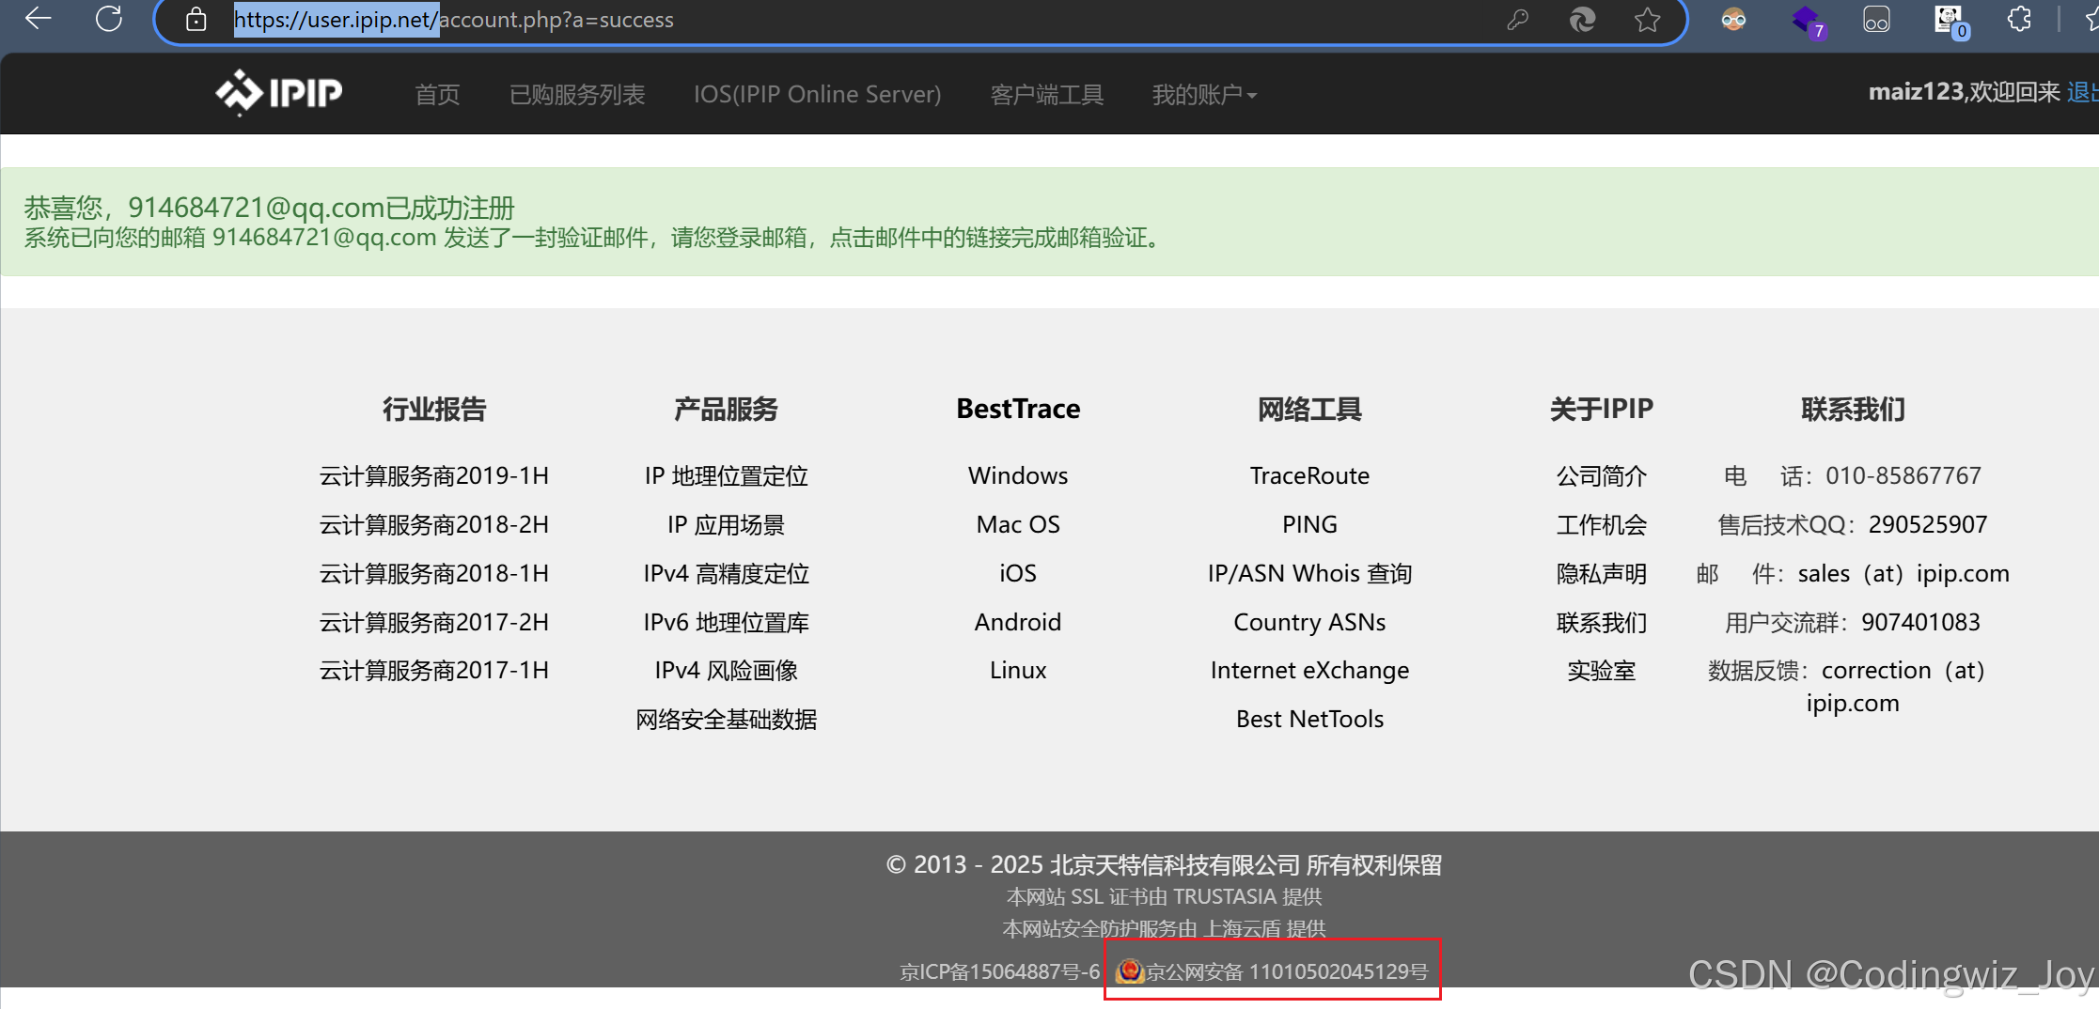
Task: Open saved passwords key icon
Action: pyautogui.click(x=1517, y=20)
